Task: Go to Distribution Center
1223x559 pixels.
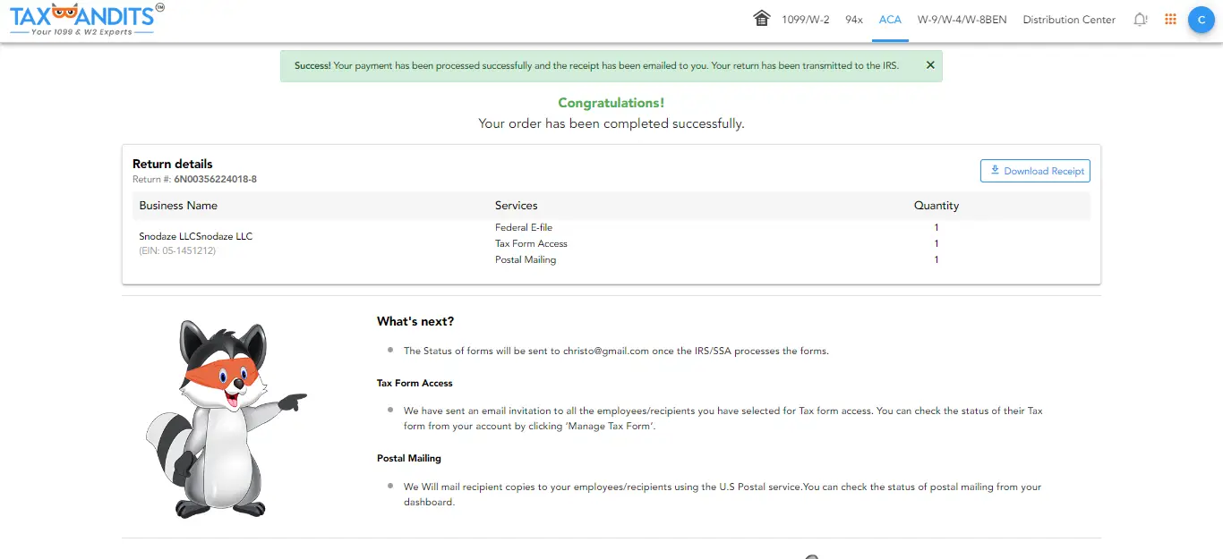Action: pos(1069,20)
